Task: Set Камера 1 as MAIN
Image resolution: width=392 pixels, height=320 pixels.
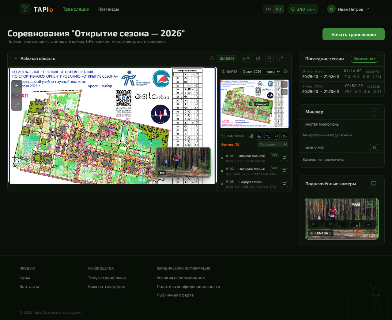Action: [356, 204]
